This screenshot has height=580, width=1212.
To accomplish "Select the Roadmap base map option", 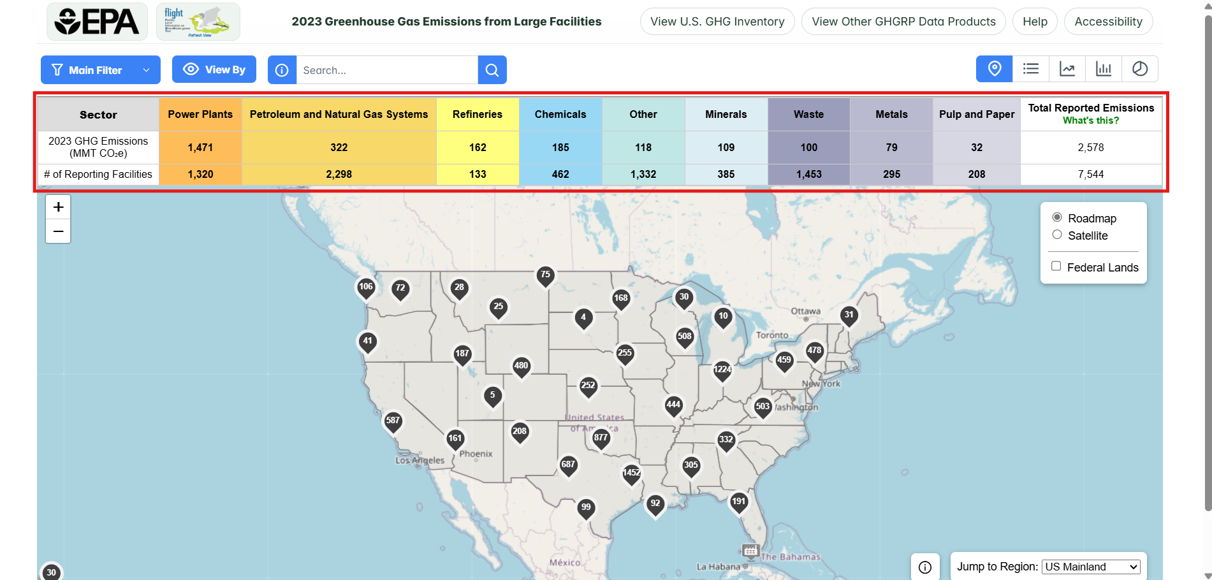I will (1058, 218).
